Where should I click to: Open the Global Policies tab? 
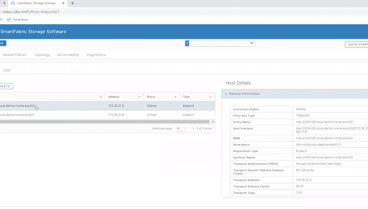(15, 55)
